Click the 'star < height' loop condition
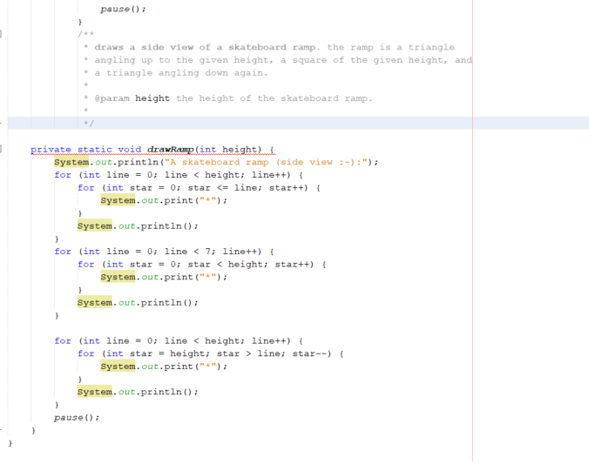 click(227, 264)
